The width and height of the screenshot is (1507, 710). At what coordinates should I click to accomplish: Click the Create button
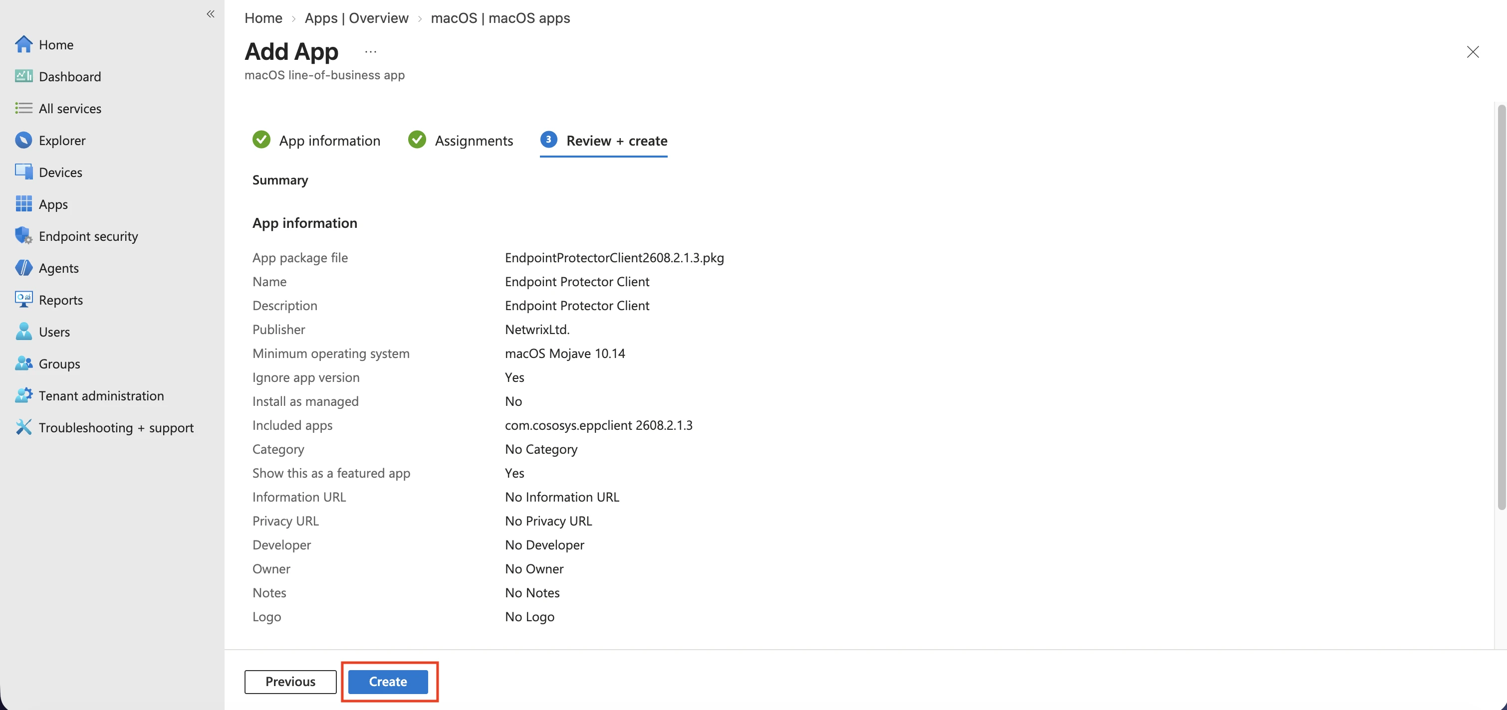pos(388,682)
